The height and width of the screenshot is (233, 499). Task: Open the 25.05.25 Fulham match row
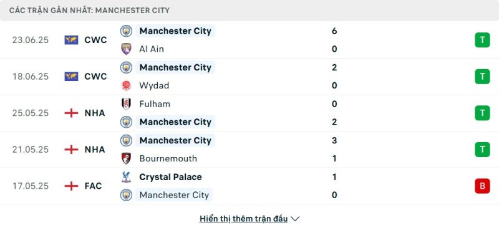[x=249, y=113]
